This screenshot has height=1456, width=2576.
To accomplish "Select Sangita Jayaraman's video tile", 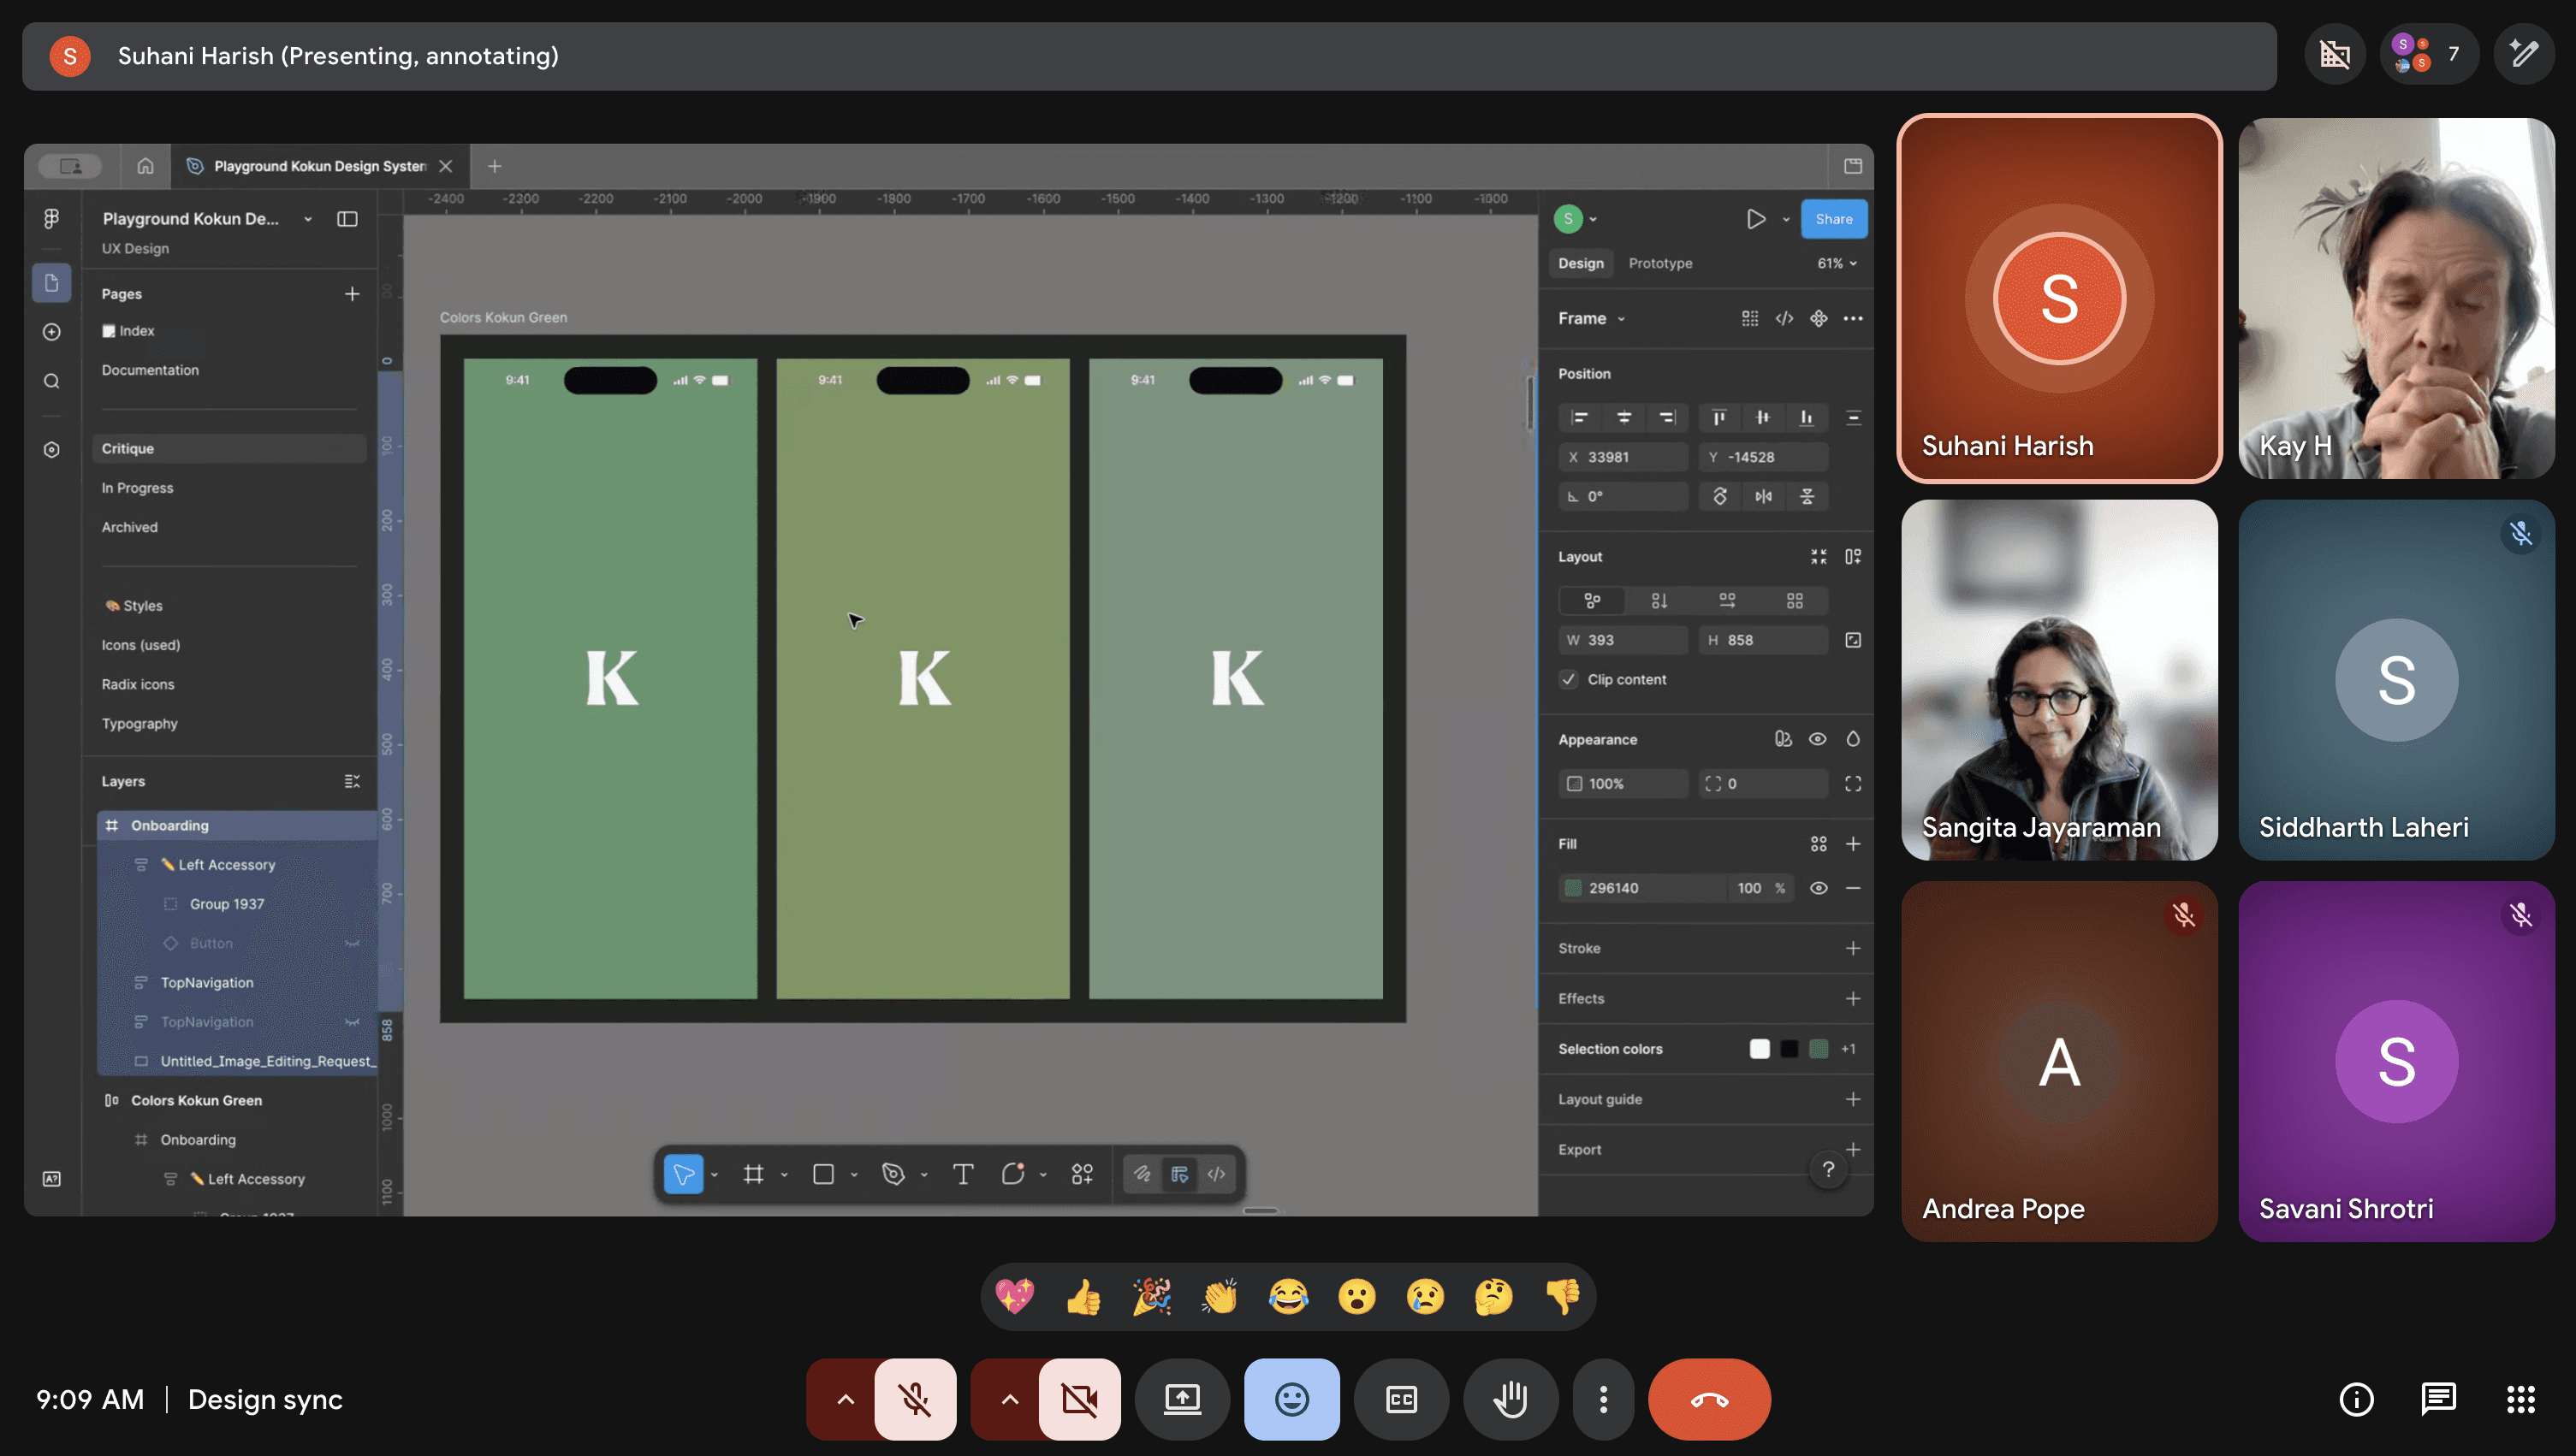I will (x=2059, y=680).
